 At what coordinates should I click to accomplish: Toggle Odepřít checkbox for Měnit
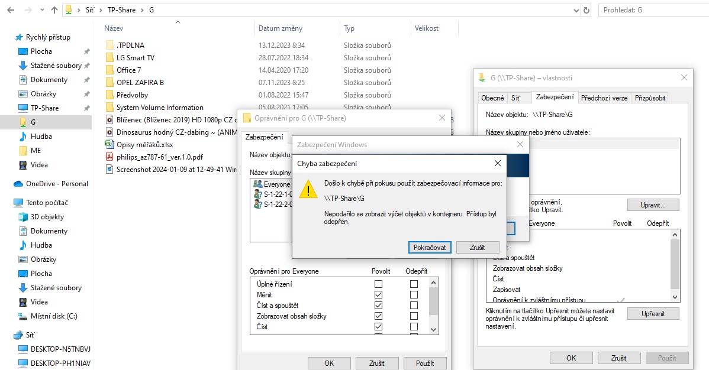click(414, 295)
